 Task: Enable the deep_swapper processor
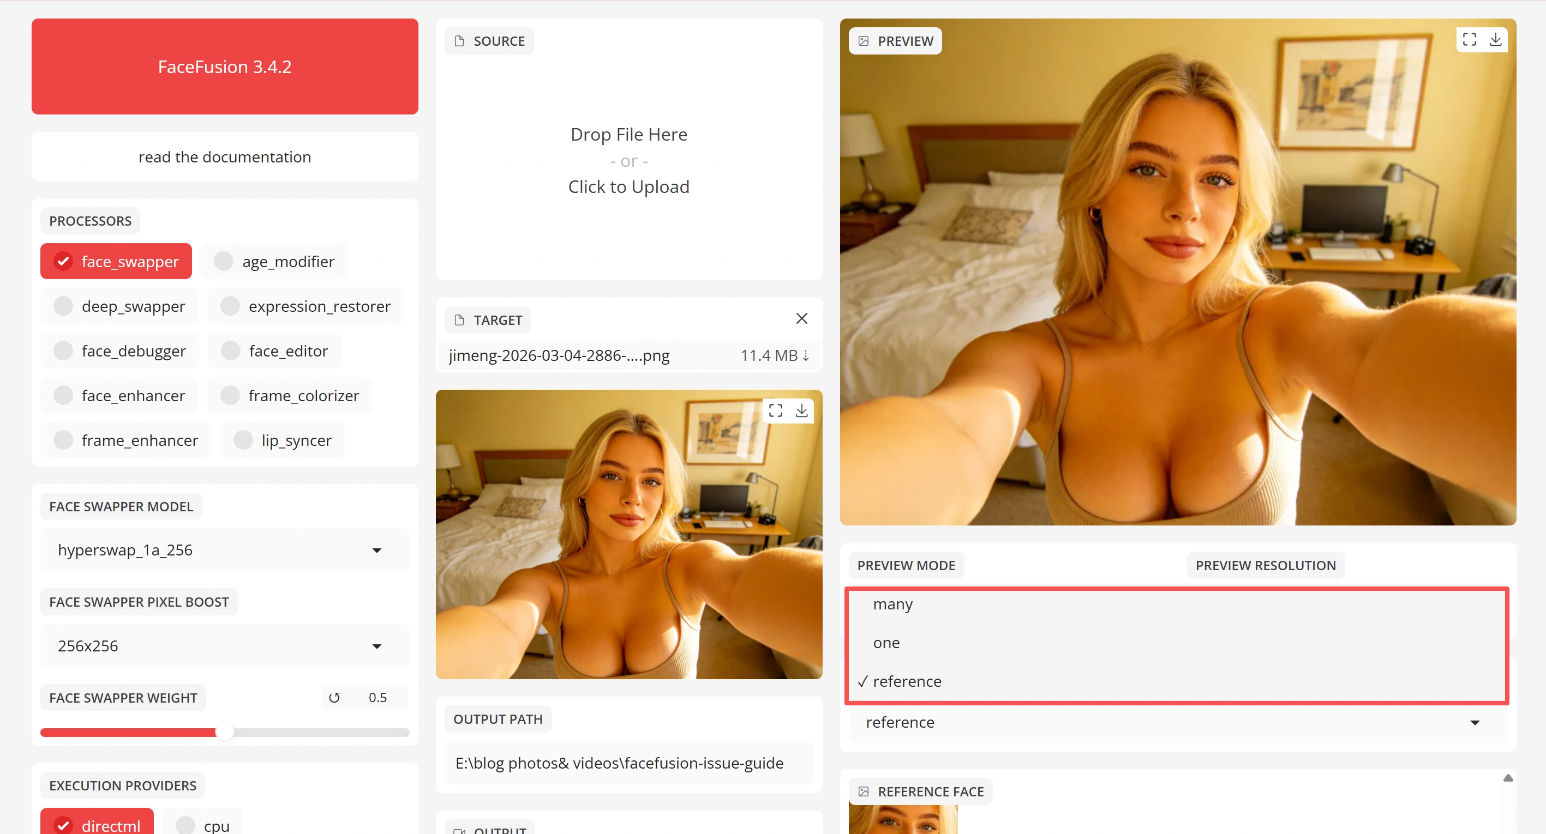click(x=119, y=306)
